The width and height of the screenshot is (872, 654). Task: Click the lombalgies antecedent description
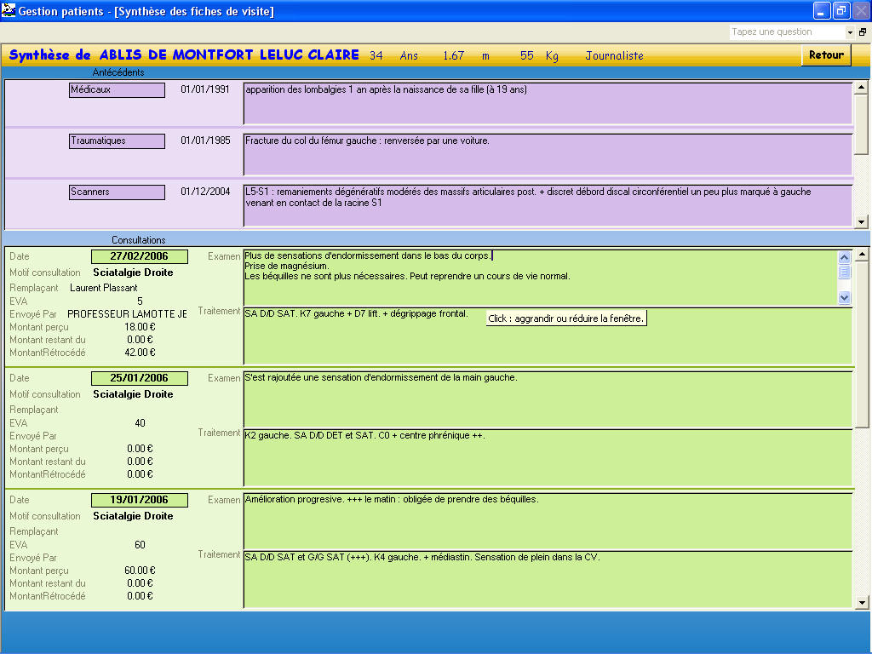tap(548, 103)
